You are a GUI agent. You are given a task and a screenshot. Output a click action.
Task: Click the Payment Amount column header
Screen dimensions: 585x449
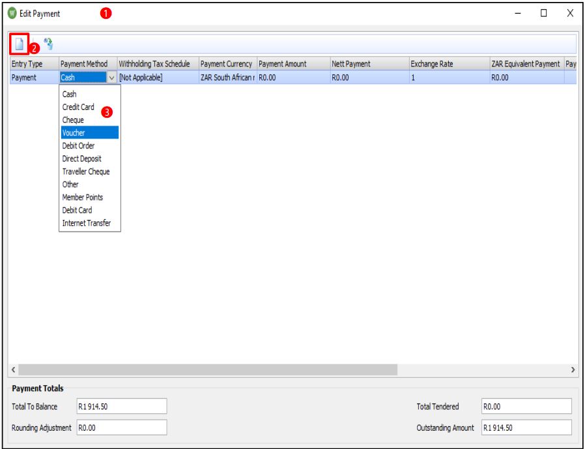294,64
